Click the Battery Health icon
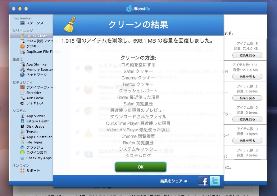 tap(22, 121)
